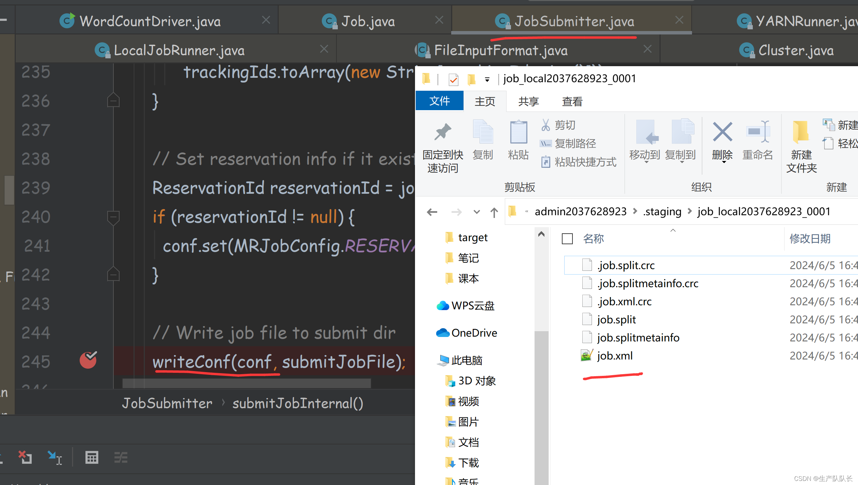Collapse fold marker at line 242

click(113, 274)
